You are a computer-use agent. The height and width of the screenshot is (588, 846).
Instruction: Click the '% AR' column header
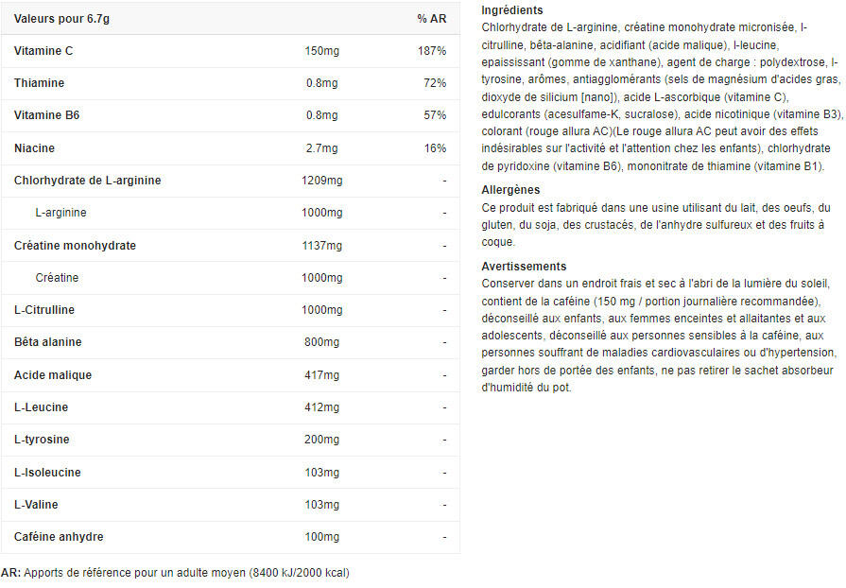click(432, 19)
